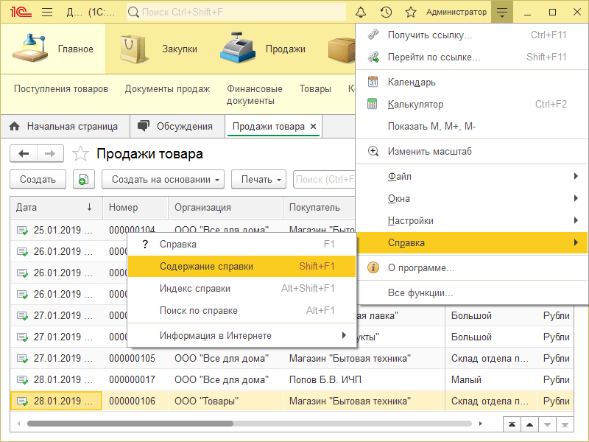This screenshot has height=442, width=589.
Task: Select Получить ссылку menu item
Action: [x=471, y=35]
